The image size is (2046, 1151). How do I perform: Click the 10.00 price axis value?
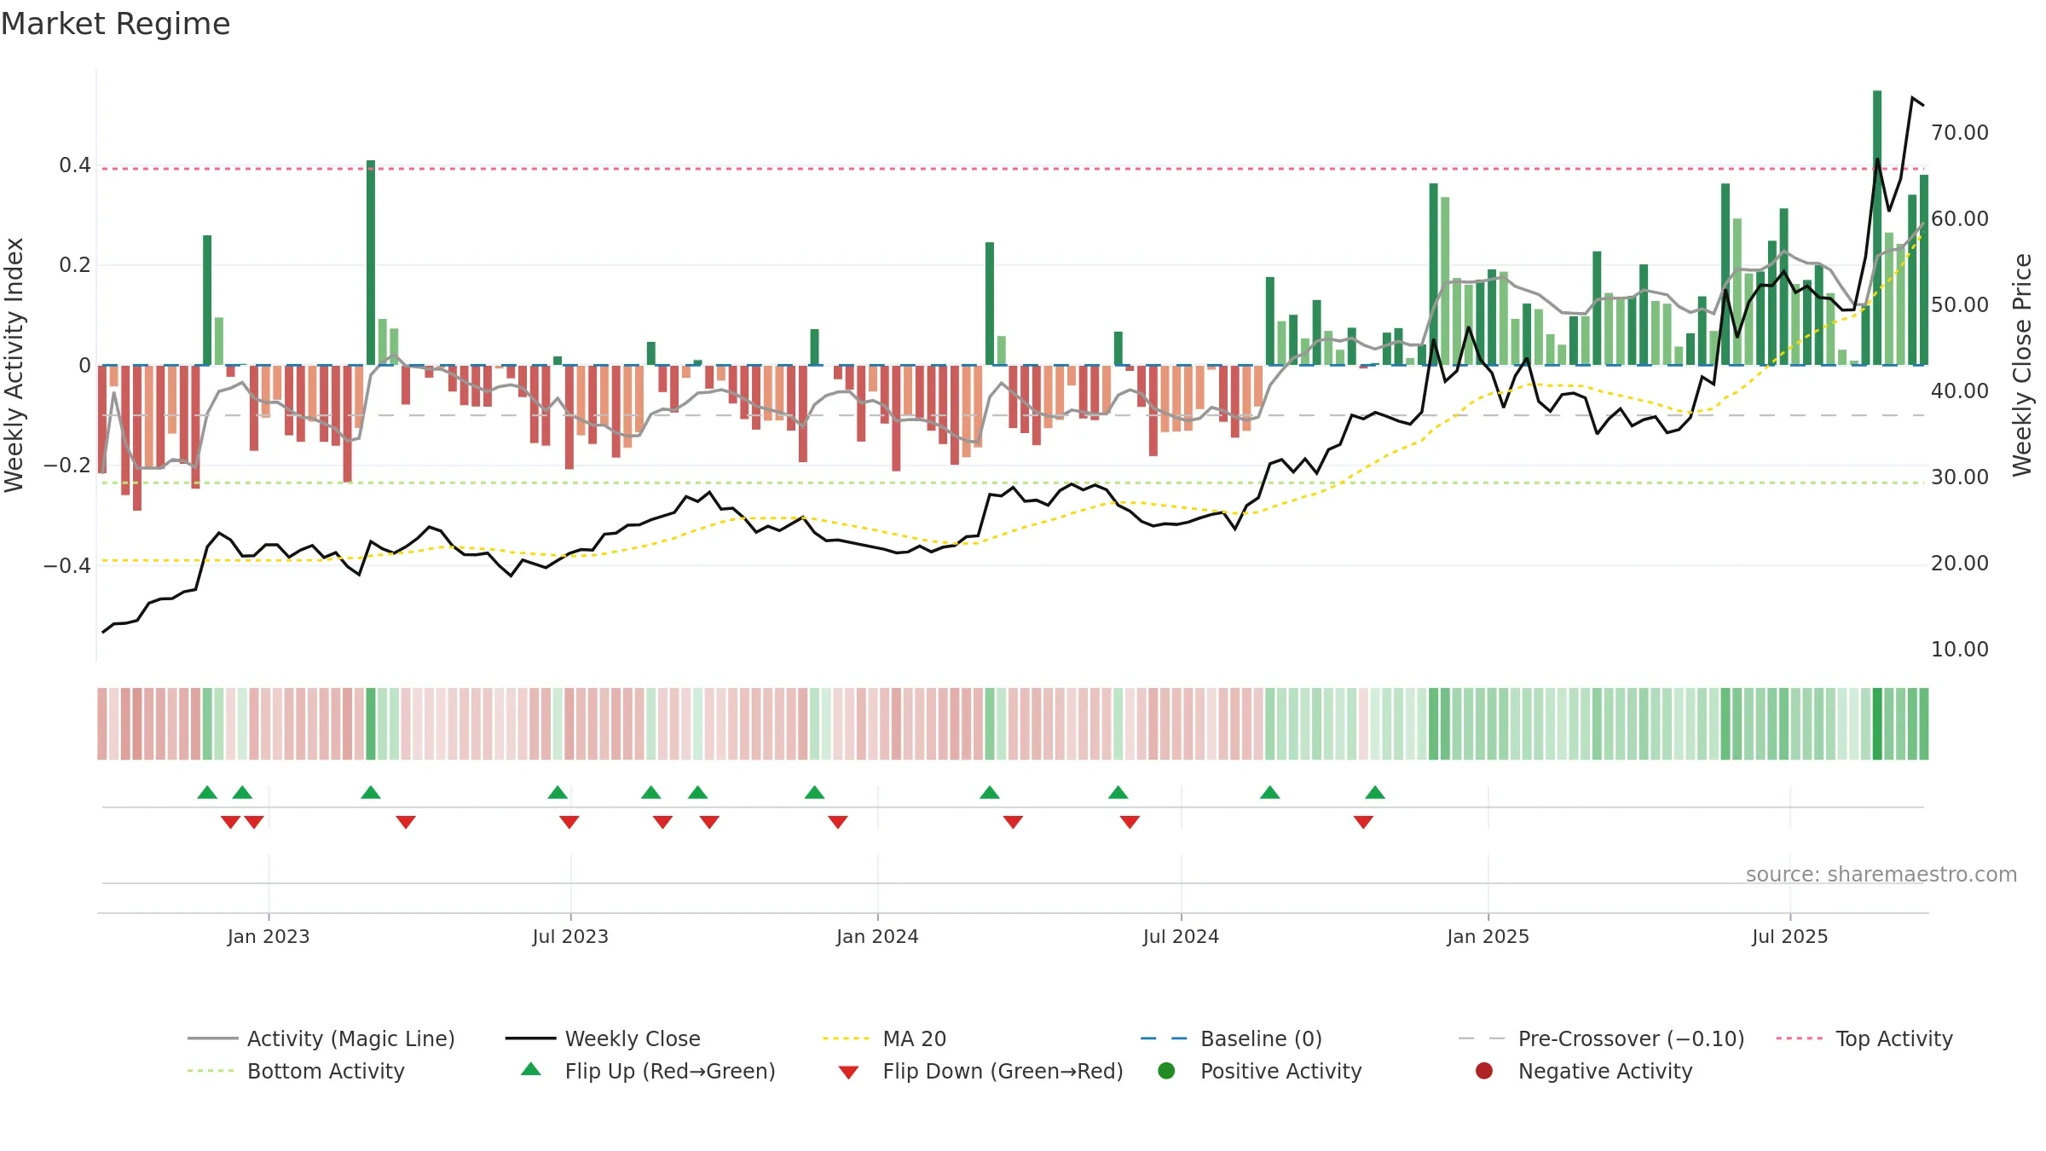tap(1960, 650)
